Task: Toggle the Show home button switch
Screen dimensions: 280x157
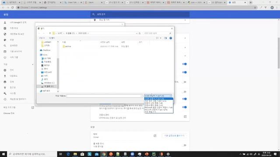Action: coord(184,145)
